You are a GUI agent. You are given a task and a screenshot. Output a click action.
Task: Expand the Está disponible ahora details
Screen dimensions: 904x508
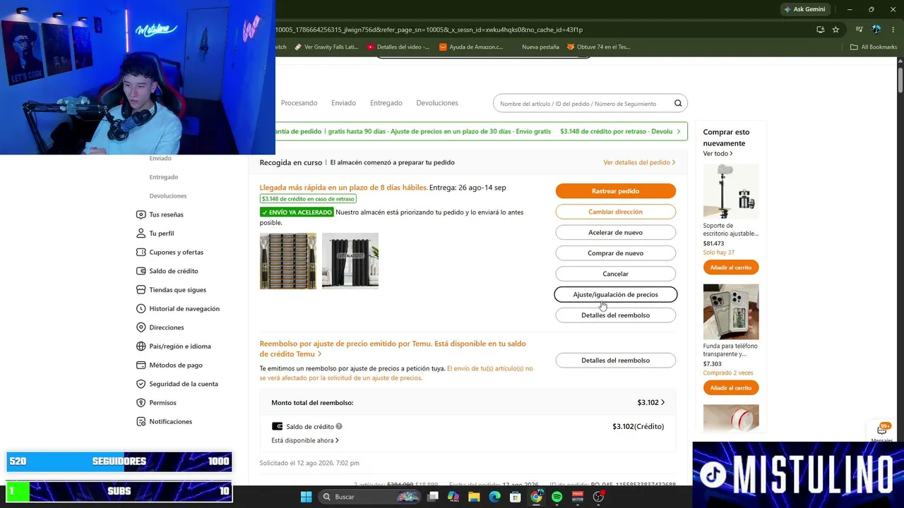[305, 440]
